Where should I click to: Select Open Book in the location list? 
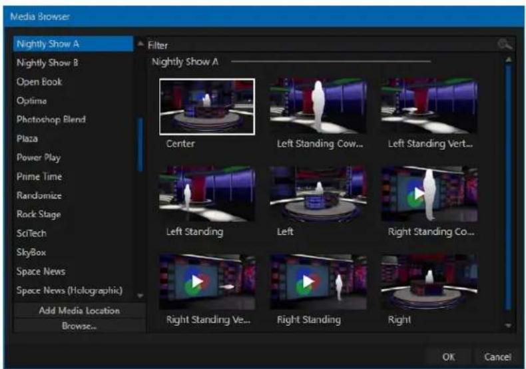click(73, 82)
